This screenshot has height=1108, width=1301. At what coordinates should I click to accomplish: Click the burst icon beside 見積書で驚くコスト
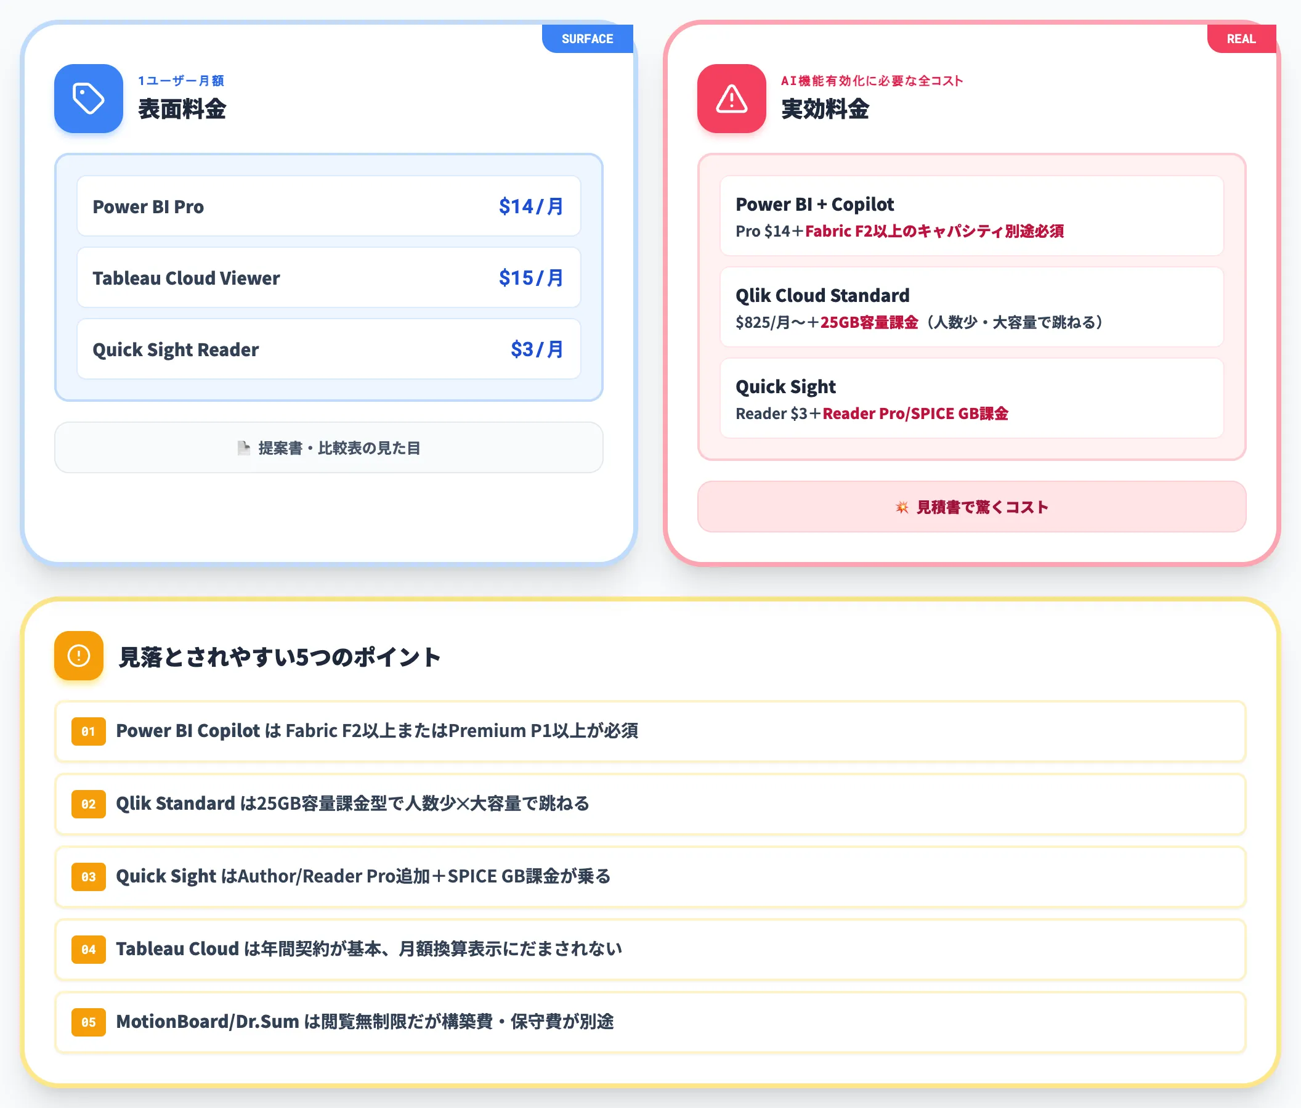(x=902, y=507)
